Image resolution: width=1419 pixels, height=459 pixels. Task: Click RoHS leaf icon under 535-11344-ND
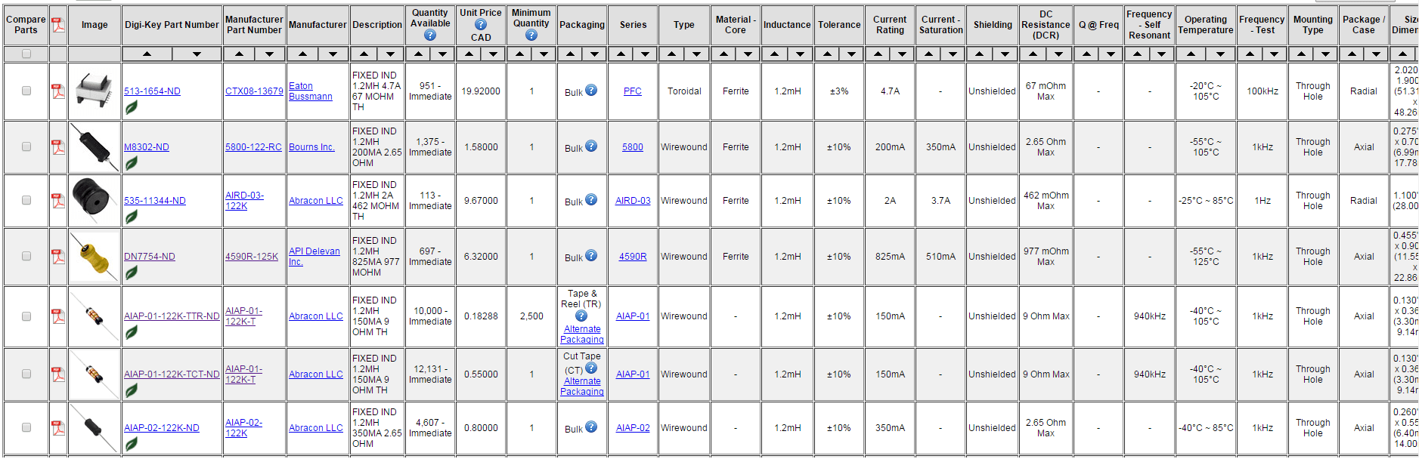(132, 217)
